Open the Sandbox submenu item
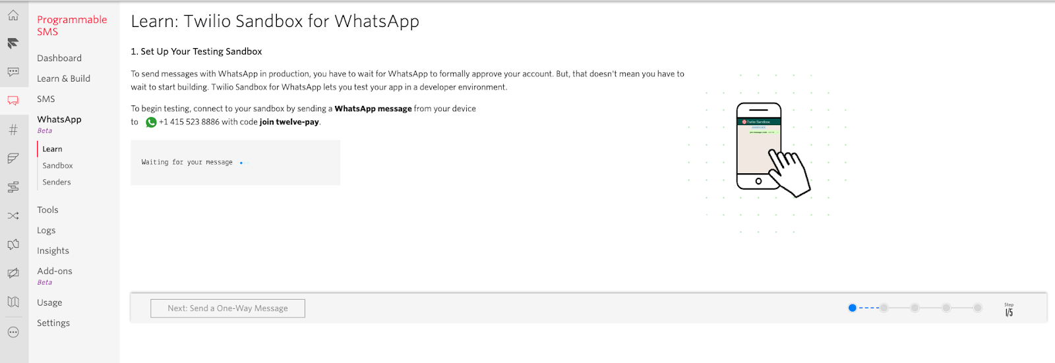The height and width of the screenshot is (363, 1055). tap(57, 165)
